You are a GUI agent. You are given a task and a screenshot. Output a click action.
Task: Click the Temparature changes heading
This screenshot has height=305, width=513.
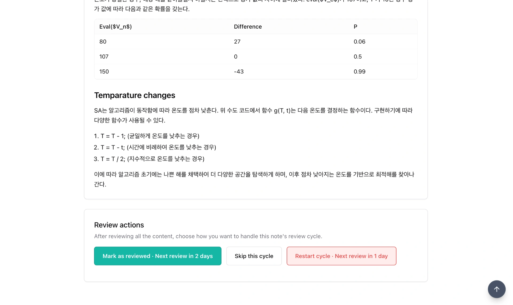coord(135,95)
